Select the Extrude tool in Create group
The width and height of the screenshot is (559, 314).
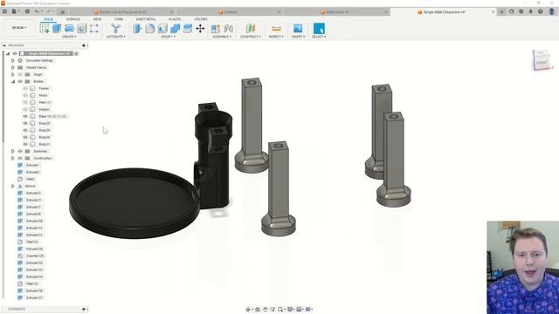click(x=57, y=29)
